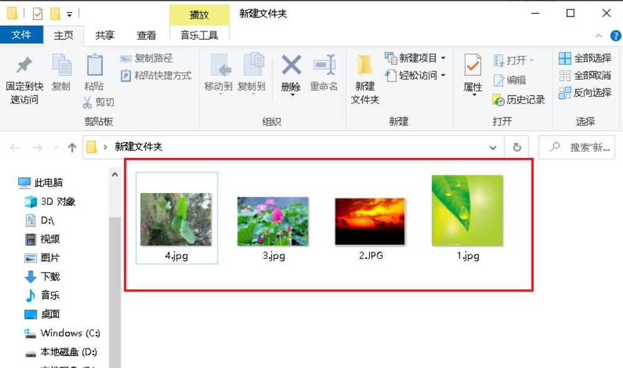Open the address bar history dropdown

494,147
